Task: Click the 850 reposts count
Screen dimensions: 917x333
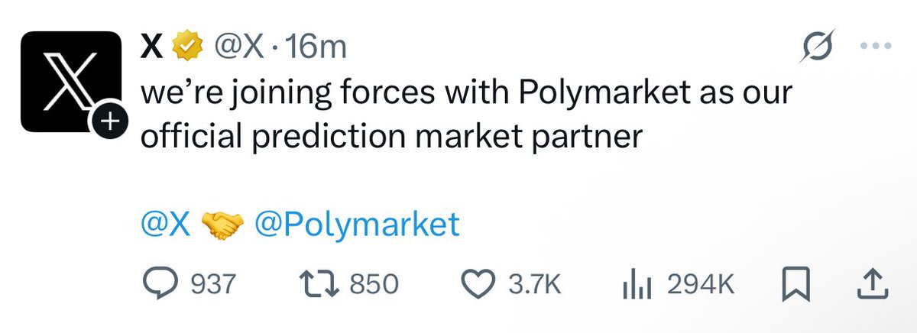Action: tap(374, 285)
